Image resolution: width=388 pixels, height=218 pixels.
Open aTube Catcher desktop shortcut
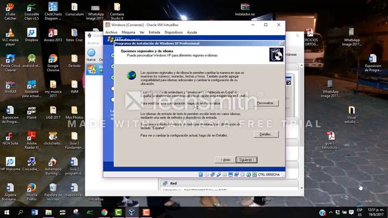click(x=10, y=11)
